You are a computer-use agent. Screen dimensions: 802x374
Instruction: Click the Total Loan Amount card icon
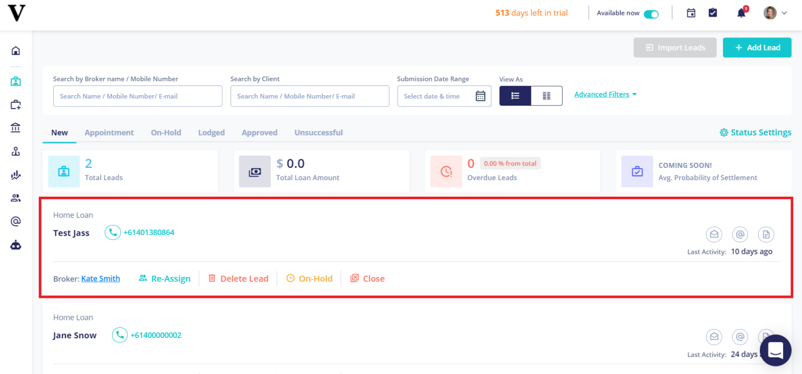(x=255, y=171)
